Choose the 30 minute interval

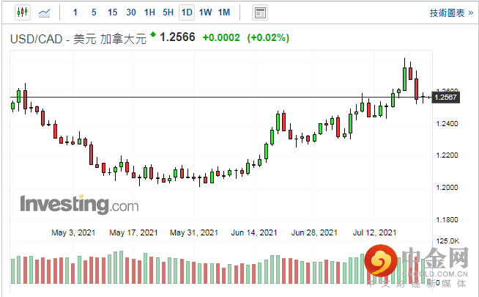[x=131, y=12]
